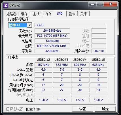The height and width of the screenshot is (115, 121).
Task: Click serial number 4200407C
Action: click(52, 51)
